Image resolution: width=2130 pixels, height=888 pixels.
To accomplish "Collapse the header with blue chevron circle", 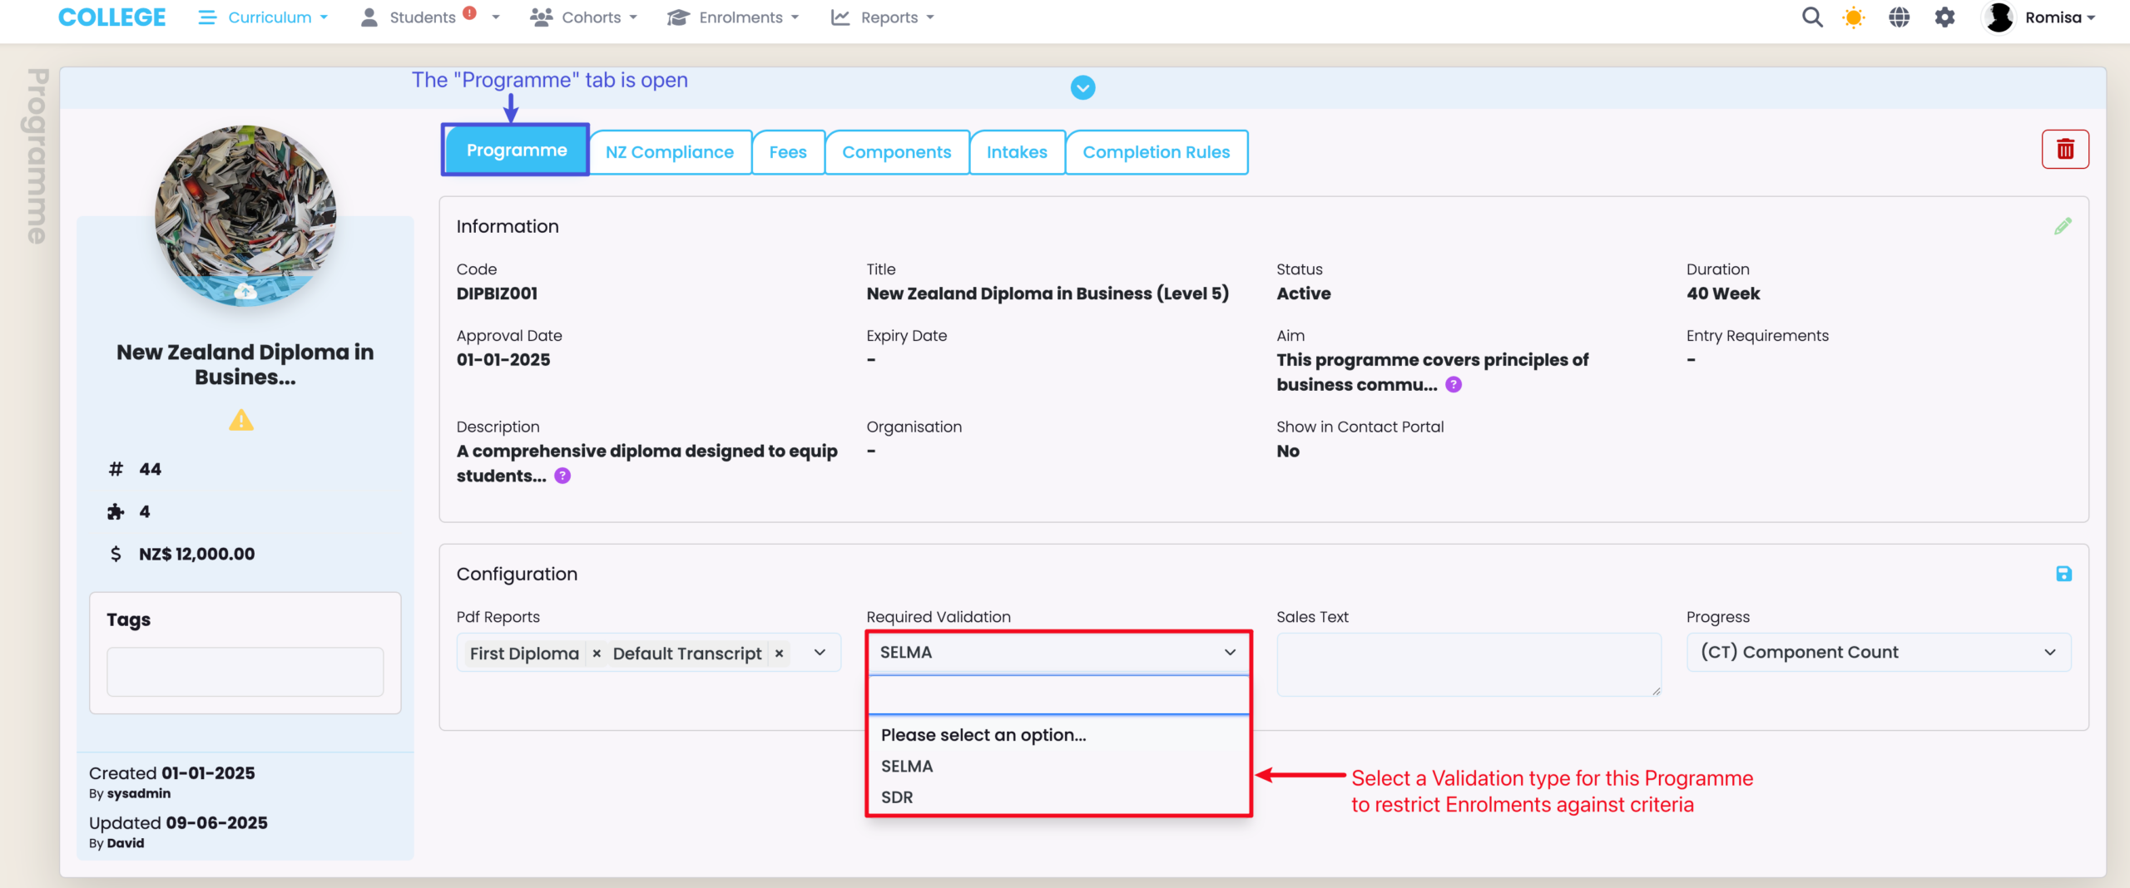I will coord(1082,88).
